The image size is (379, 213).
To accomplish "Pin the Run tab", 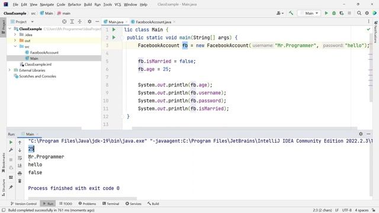I will coord(11,187).
